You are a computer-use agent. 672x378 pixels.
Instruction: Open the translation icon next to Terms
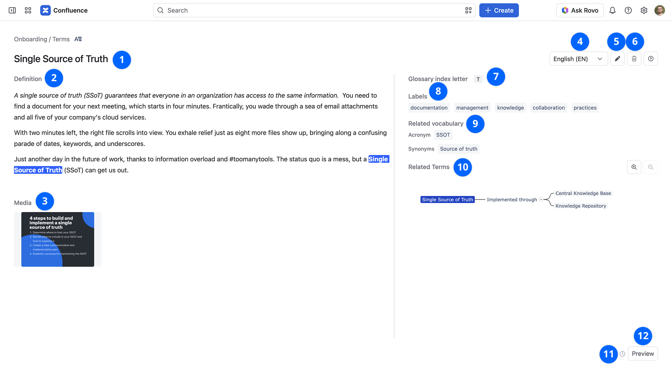(78, 39)
